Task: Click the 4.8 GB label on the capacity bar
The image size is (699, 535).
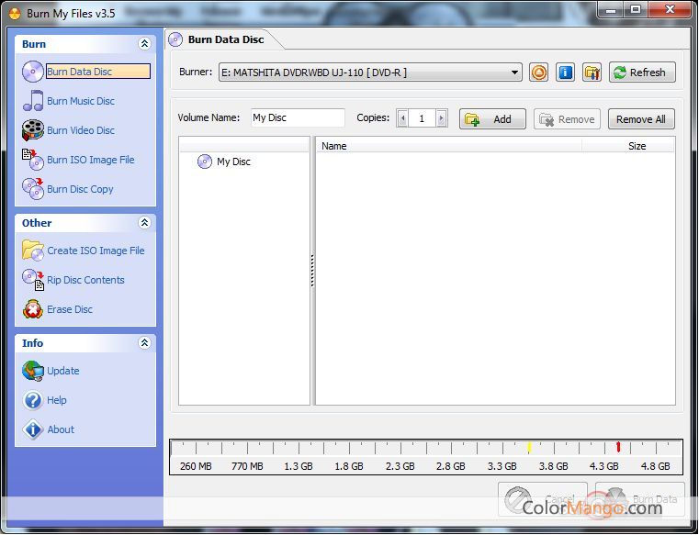Action: pyautogui.click(x=655, y=466)
